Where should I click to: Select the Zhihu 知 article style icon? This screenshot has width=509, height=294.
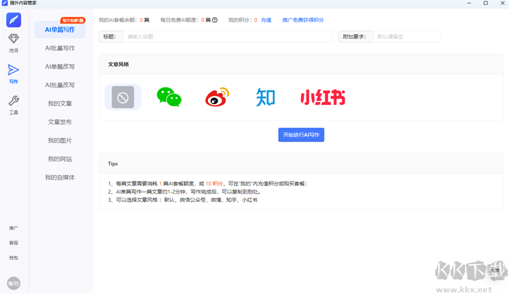(265, 97)
